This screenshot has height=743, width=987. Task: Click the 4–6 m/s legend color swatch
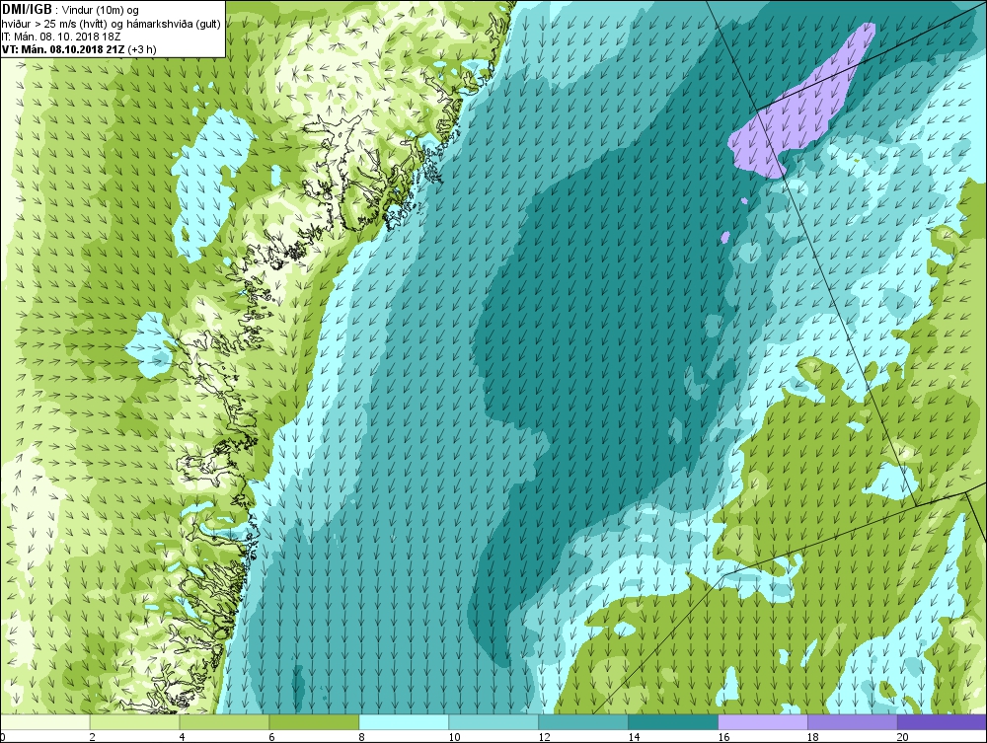[224, 722]
